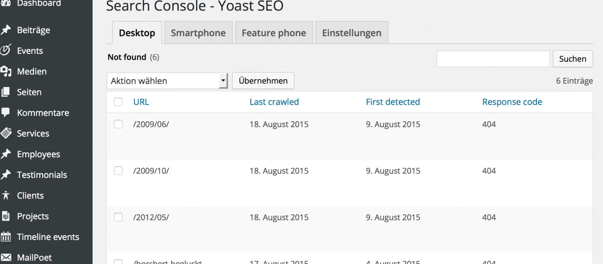Focus the search input field
The height and width of the screenshot is (264, 603).
(x=493, y=59)
